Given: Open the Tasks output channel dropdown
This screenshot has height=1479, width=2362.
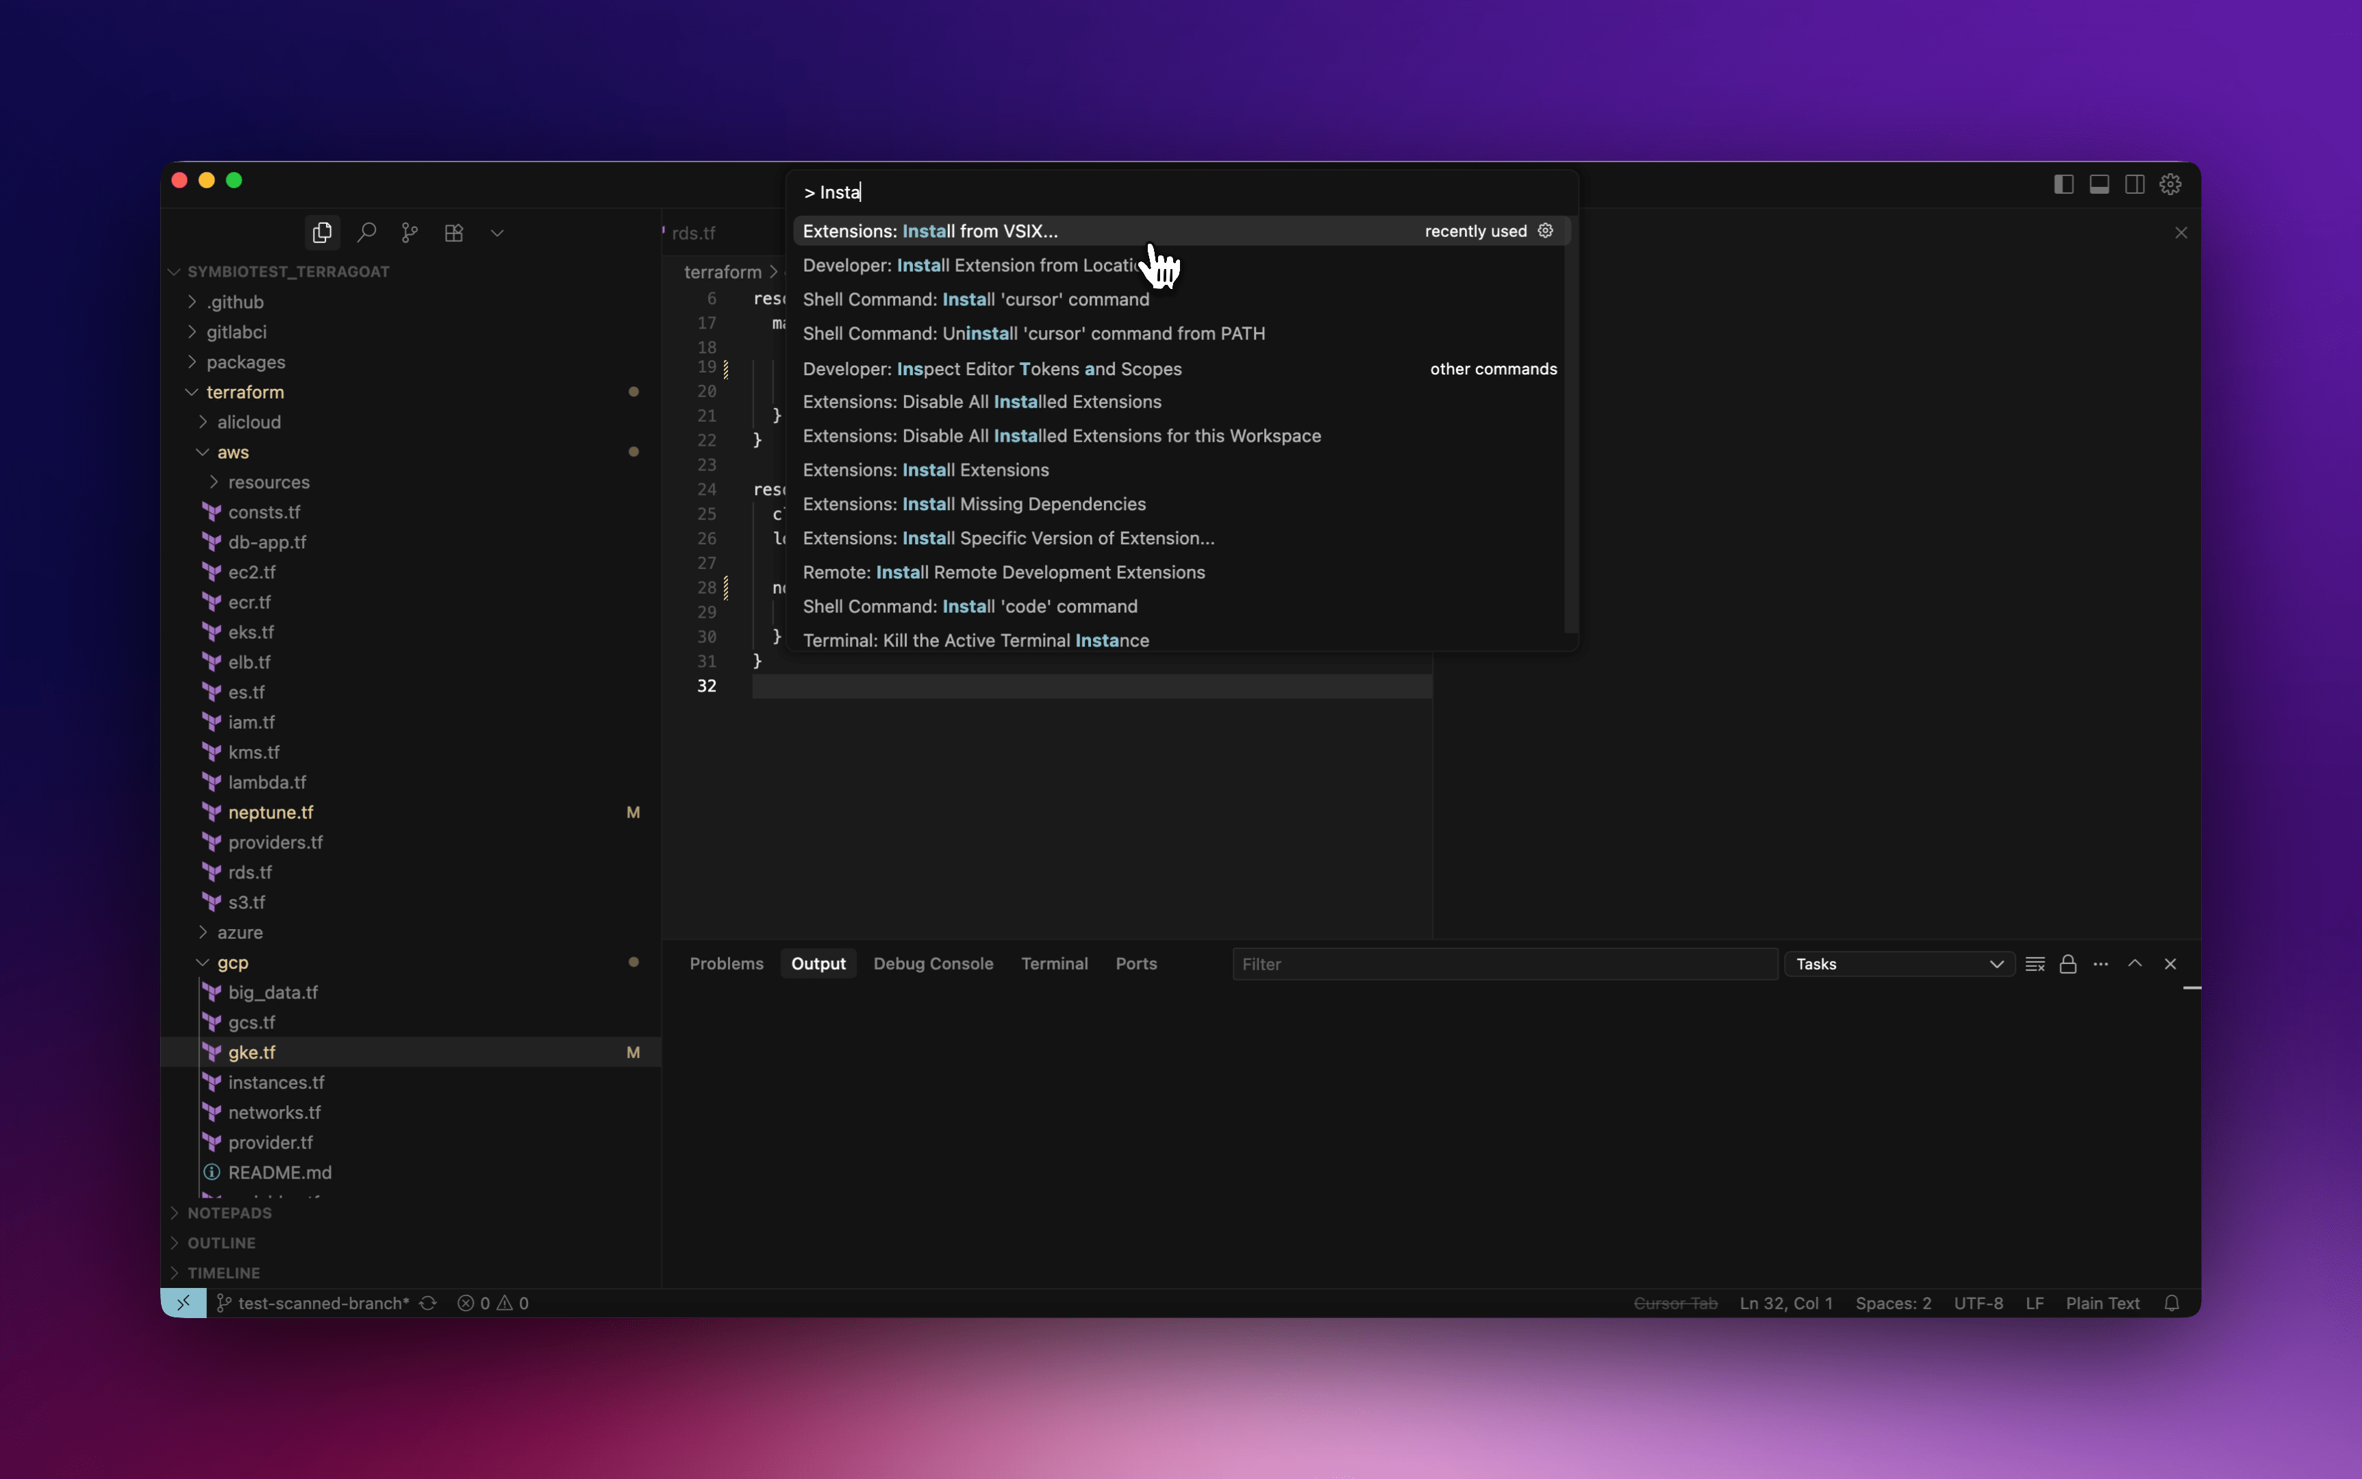Looking at the screenshot, I should 1899,965.
